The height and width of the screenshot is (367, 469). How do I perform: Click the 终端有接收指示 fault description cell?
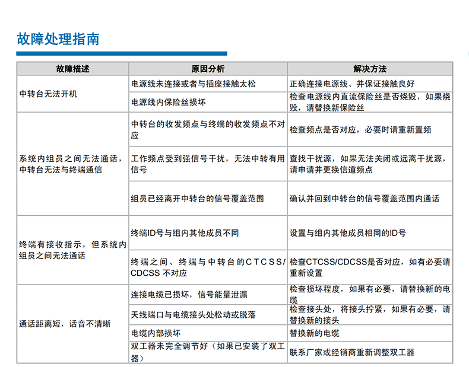coord(72,250)
